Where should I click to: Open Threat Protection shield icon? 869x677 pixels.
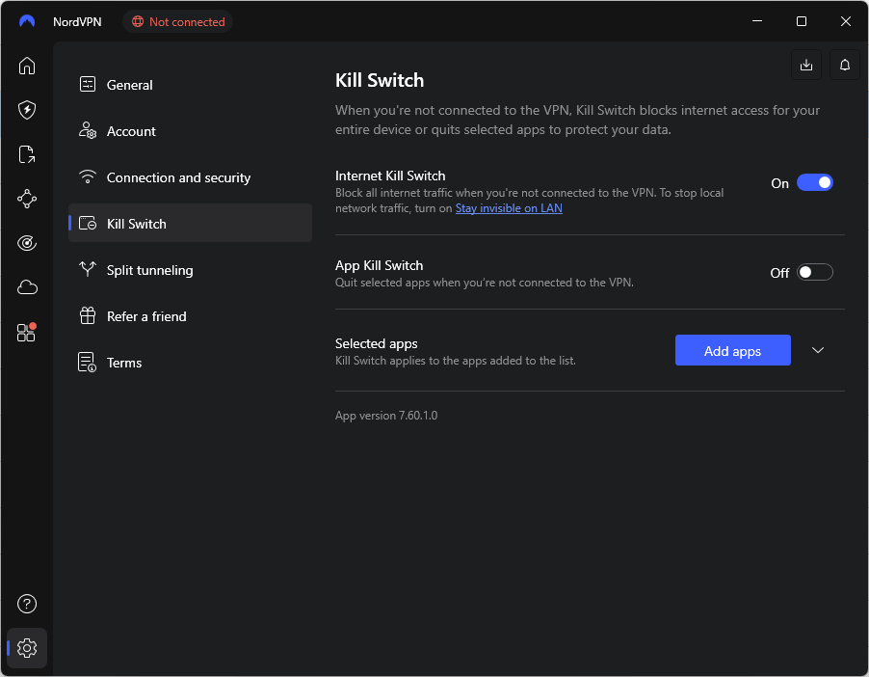pyautogui.click(x=27, y=110)
